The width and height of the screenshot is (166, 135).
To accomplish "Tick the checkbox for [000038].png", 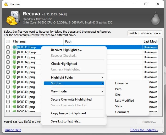I will click(x=8, y=82).
